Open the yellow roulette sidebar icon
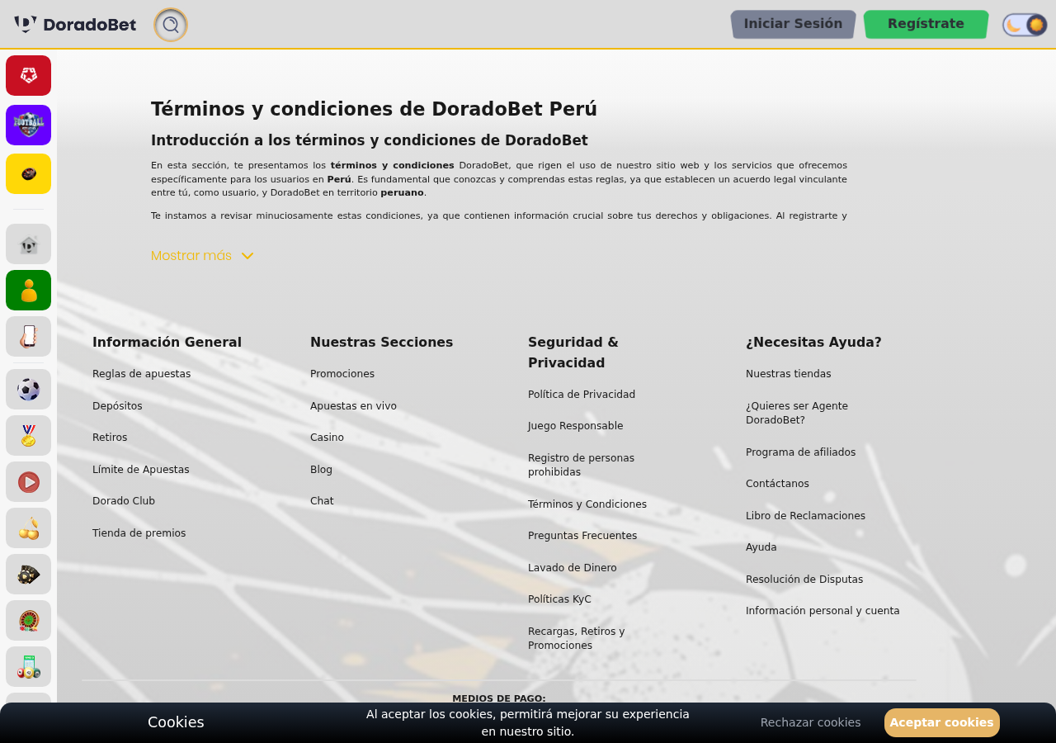The height and width of the screenshot is (743, 1056). [x=28, y=173]
